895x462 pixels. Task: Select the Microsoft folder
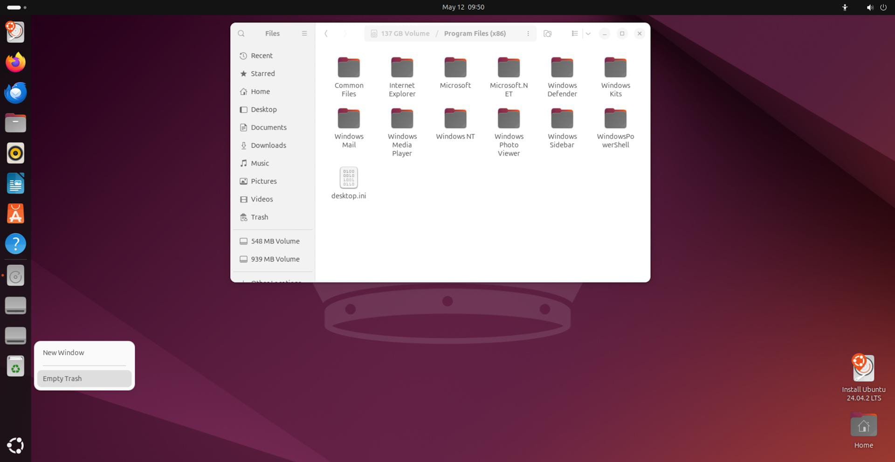tap(455, 73)
